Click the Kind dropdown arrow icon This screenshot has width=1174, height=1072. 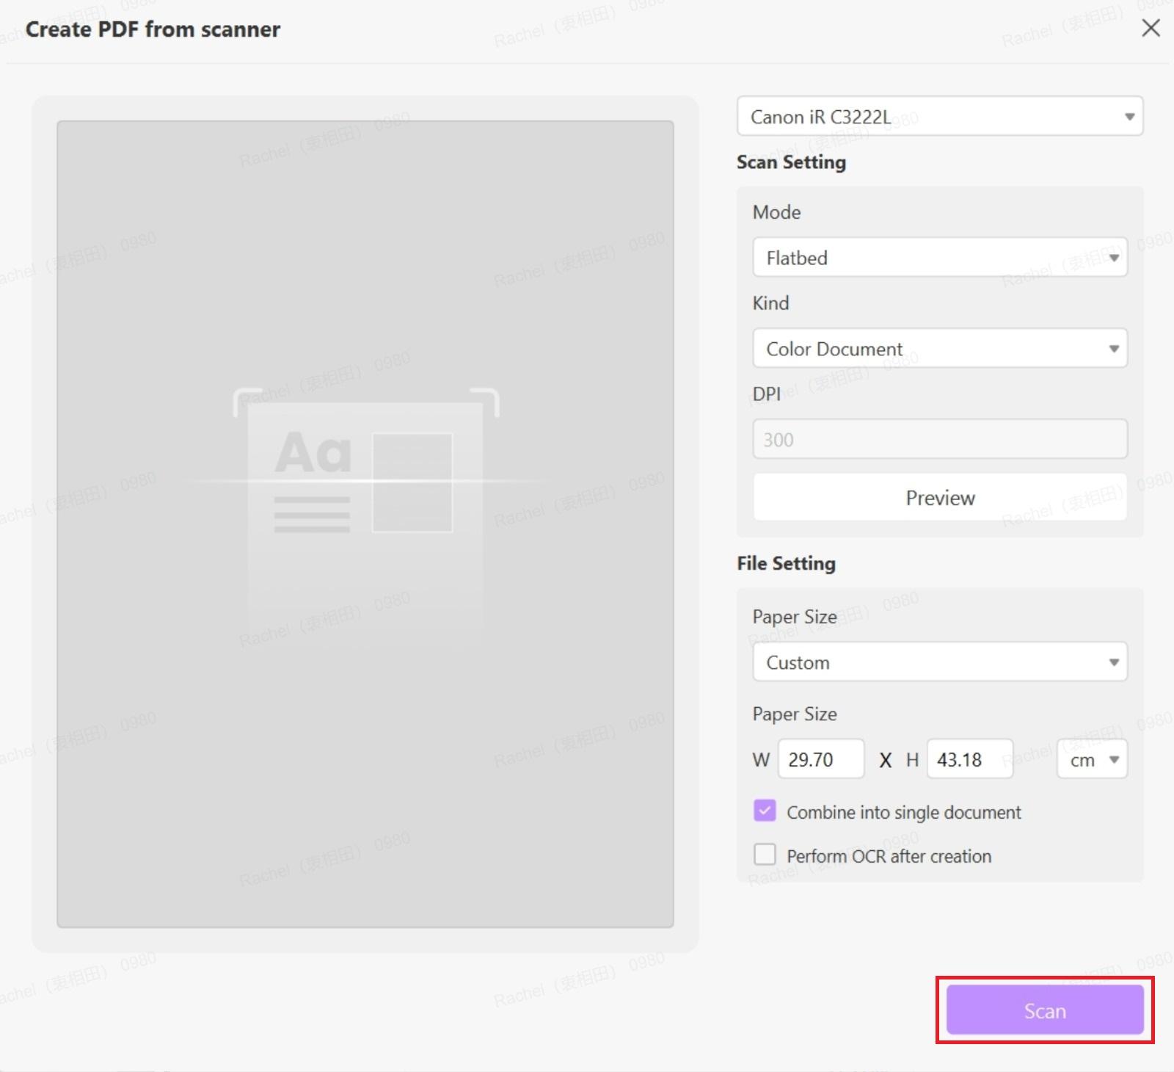1113,349
